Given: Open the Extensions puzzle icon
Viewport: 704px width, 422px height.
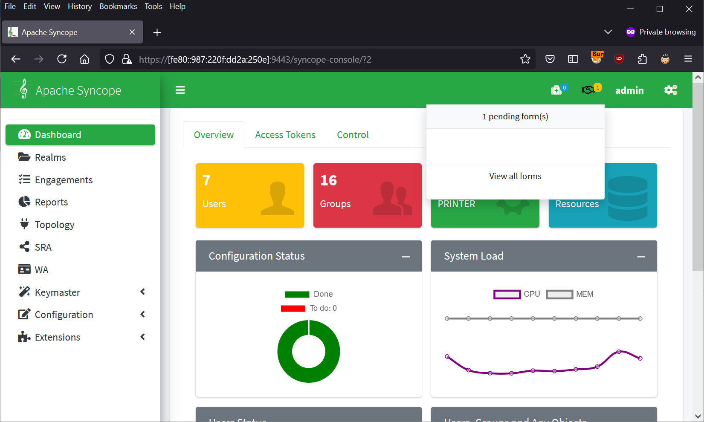Looking at the screenshot, I should click(x=642, y=59).
